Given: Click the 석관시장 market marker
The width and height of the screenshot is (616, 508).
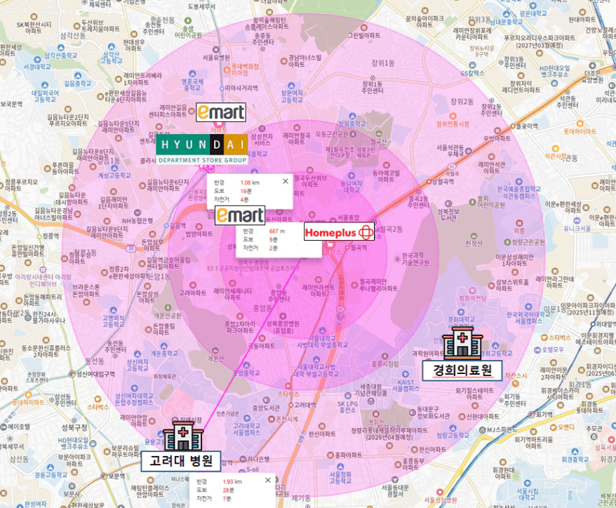Looking at the screenshot, I should [x=555, y=149].
